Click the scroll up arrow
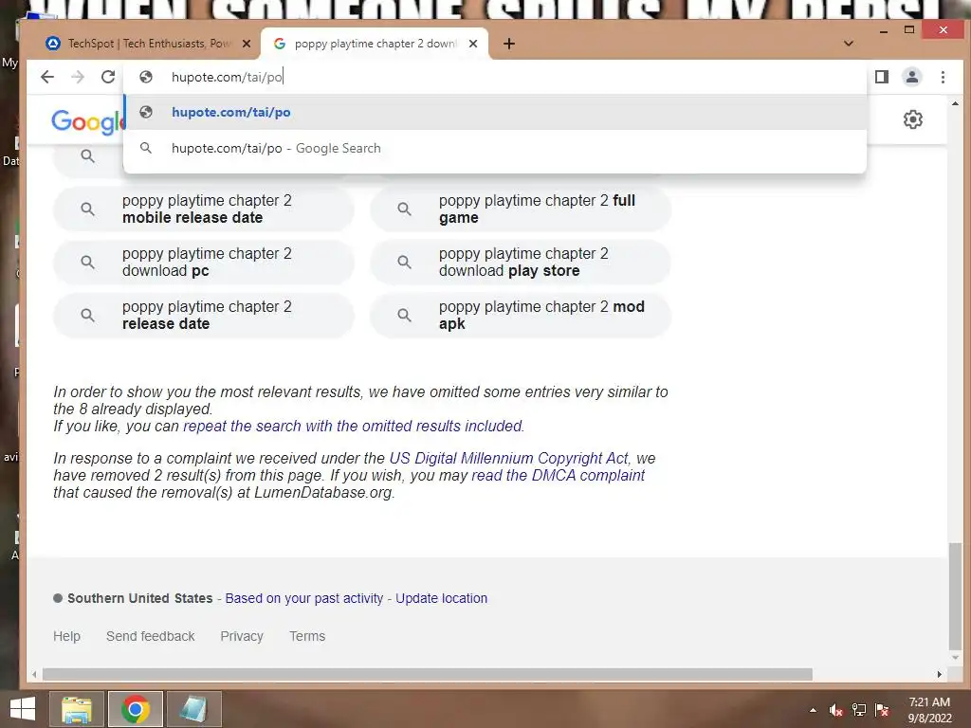The image size is (971, 728). [x=955, y=103]
